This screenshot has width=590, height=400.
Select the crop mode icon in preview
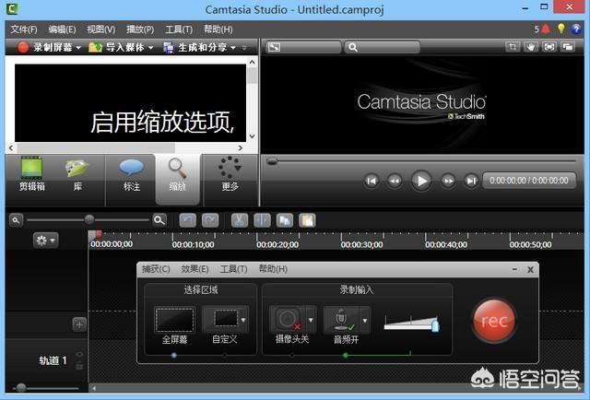tap(513, 47)
